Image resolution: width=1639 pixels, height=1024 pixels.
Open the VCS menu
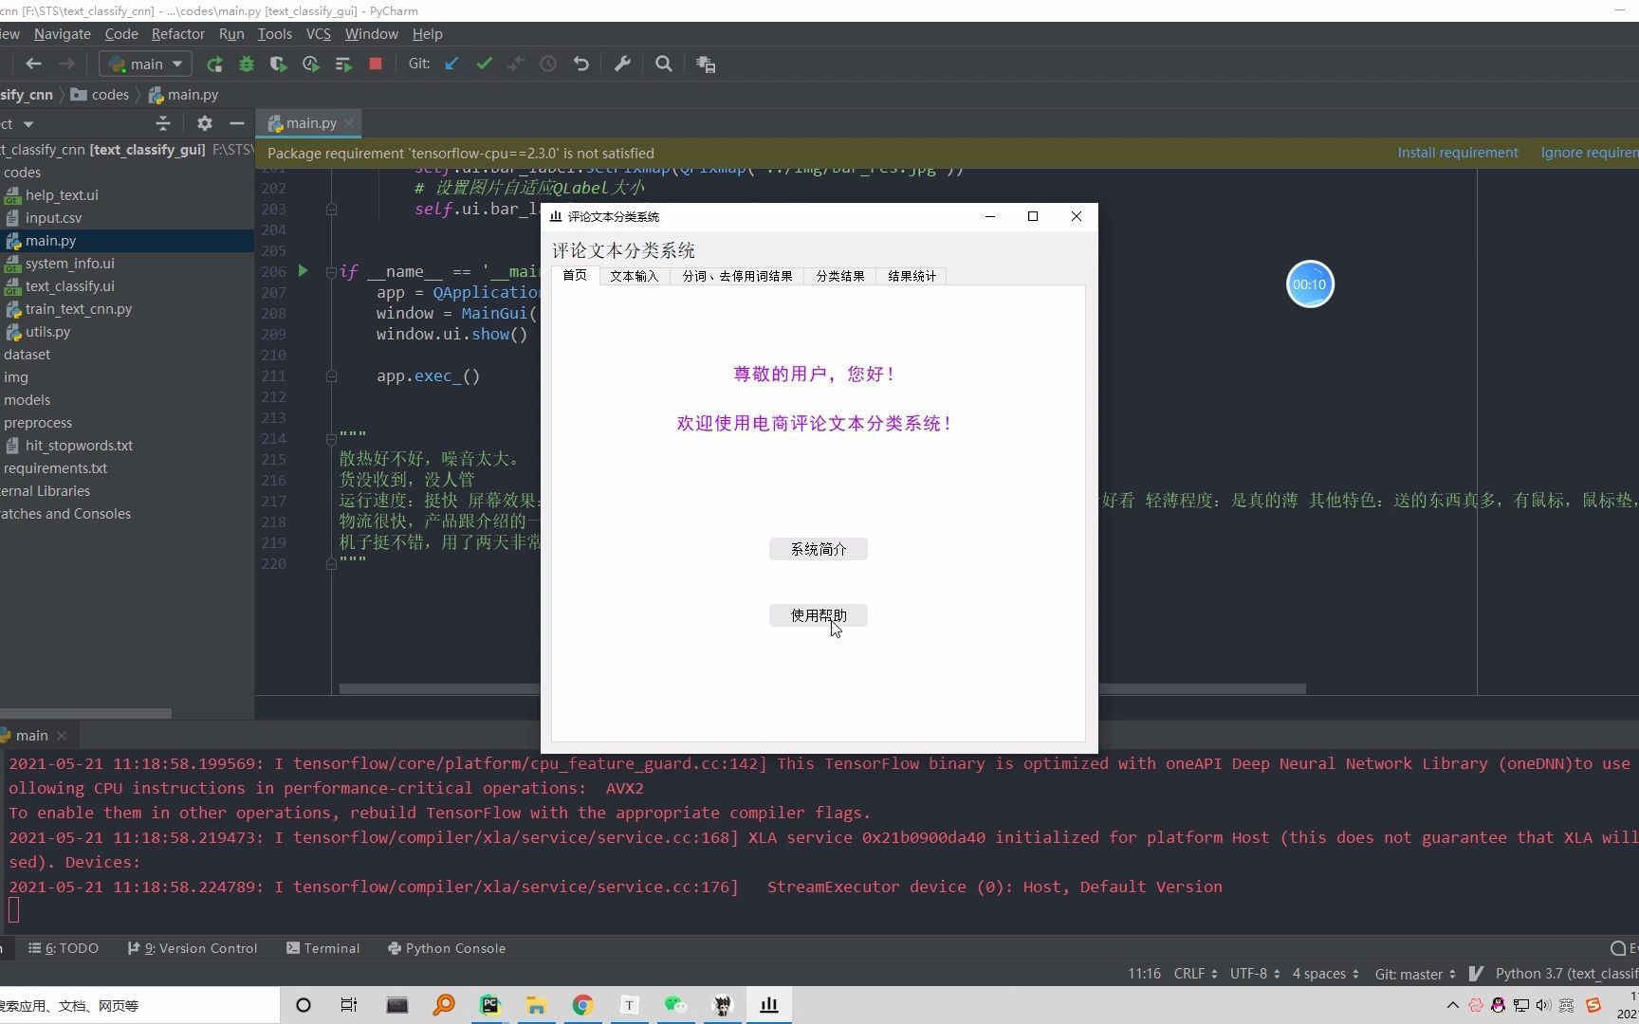pos(319,34)
